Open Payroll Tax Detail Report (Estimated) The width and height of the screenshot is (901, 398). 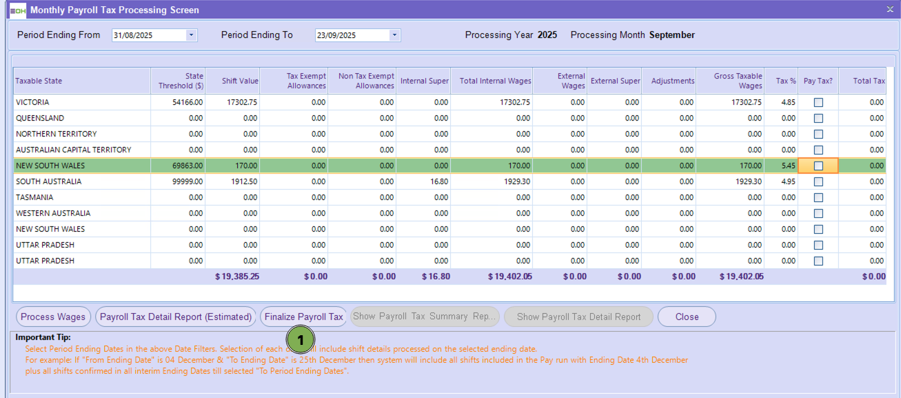pyautogui.click(x=176, y=317)
